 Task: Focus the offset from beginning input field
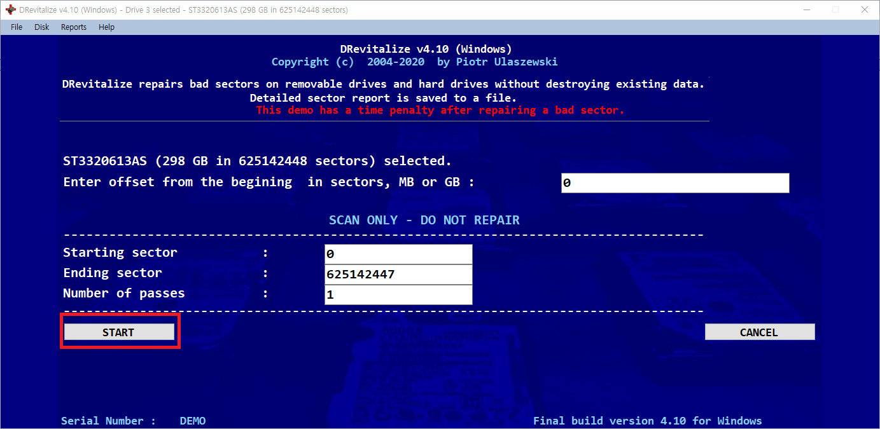coord(675,183)
